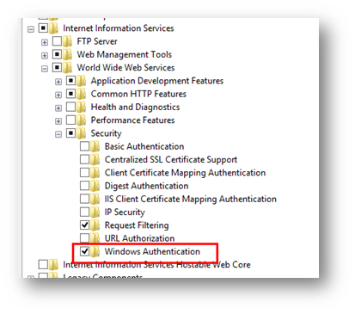Toggle the World Wide Web Services checkbox

coord(57,67)
